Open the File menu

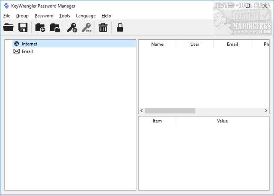point(7,16)
